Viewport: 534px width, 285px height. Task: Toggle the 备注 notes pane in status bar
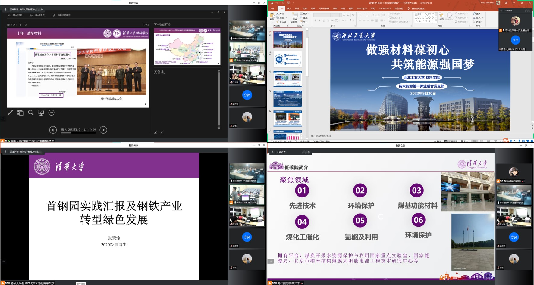[438, 141]
